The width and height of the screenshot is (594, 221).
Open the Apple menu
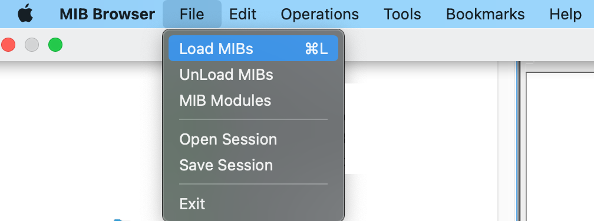pyautogui.click(x=25, y=14)
